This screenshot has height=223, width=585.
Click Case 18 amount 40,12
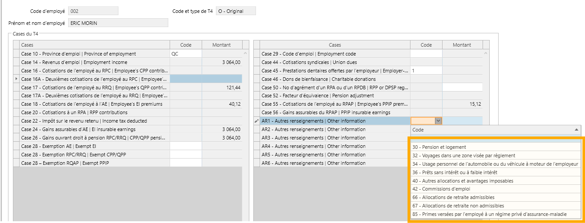[x=222, y=104]
